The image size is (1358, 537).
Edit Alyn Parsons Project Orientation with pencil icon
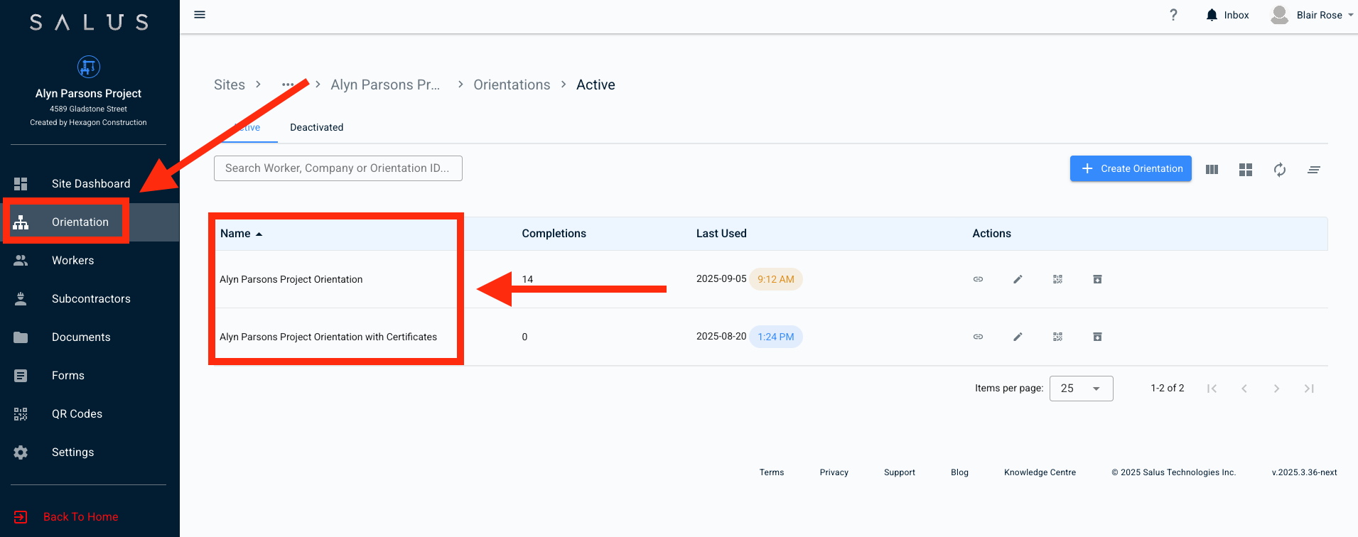tap(1018, 279)
